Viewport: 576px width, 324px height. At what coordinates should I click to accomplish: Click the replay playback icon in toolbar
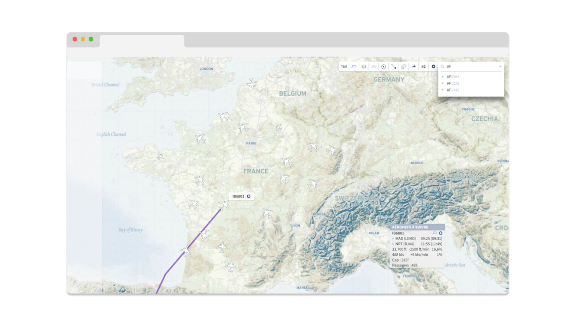click(x=384, y=67)
